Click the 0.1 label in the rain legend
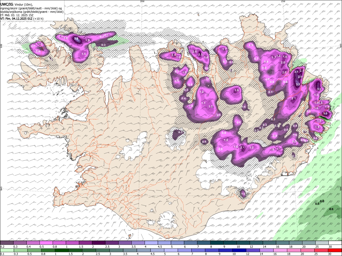The width and height of the screenshot is (342, 256). pyautogui.click(x=2, y=254)
